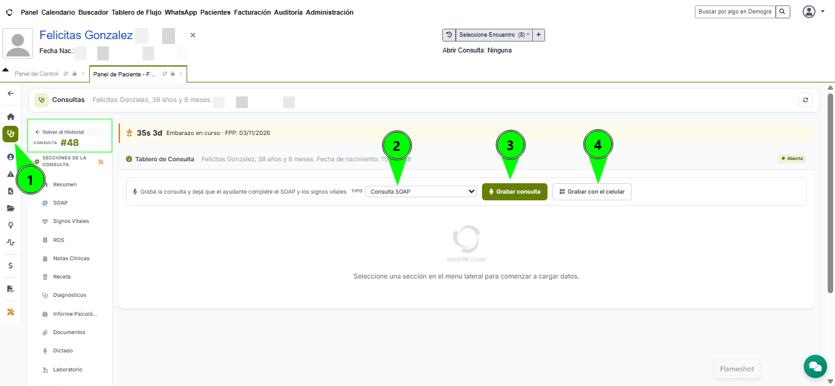Click the Grabar con el celular button
The image size is (835, 386).
[592, 192]
